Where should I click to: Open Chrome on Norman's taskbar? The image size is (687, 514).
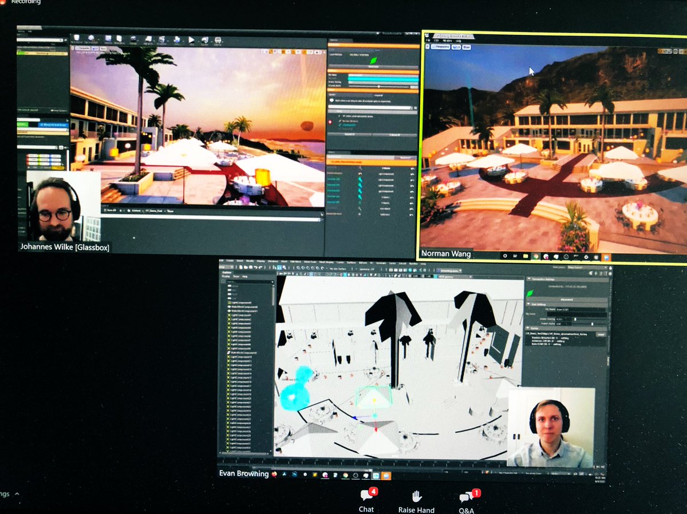click(x=536, y=257)
